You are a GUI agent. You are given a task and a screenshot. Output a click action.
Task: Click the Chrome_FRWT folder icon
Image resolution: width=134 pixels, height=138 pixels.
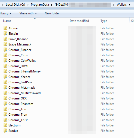click(5, 66)
